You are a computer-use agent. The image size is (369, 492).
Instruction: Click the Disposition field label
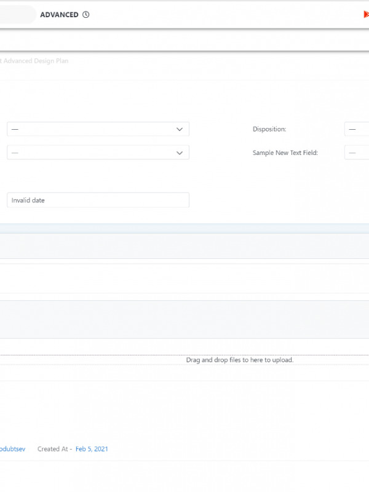[269, 129]
